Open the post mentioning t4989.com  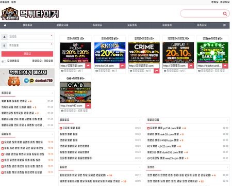tap(163, 140)
